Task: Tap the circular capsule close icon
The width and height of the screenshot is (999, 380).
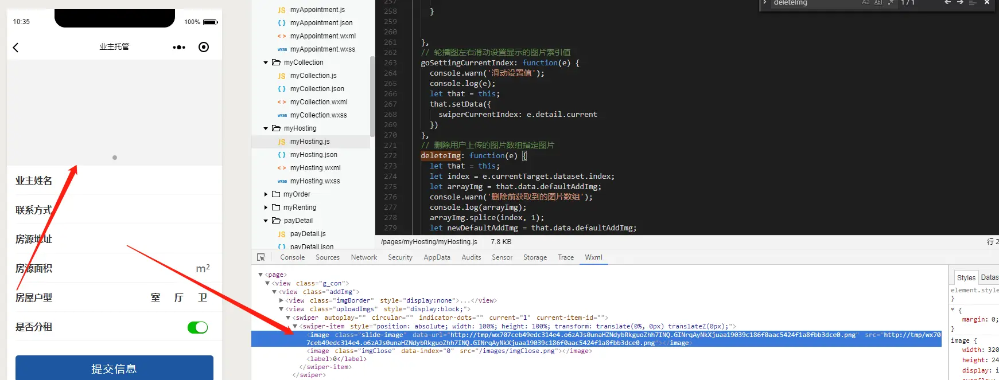Action: (x=204, y=47)
